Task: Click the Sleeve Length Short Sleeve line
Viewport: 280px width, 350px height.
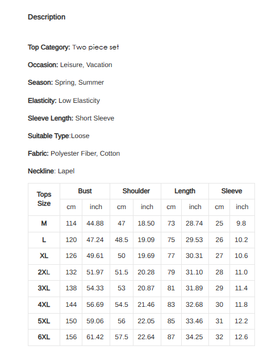Action: click(x=71, y=118)
